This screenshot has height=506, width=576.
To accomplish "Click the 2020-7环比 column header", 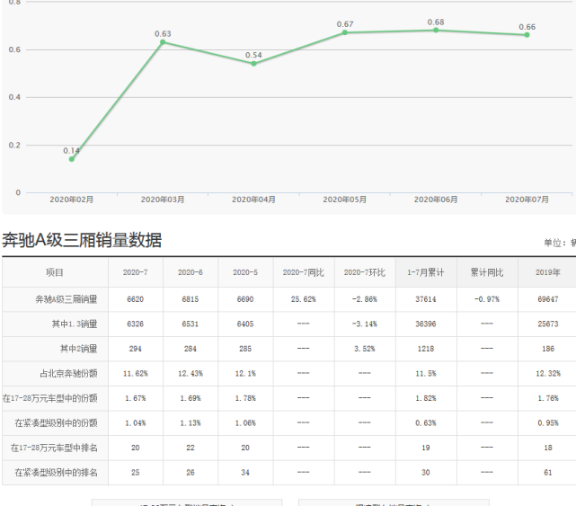I will pos(365,272).
